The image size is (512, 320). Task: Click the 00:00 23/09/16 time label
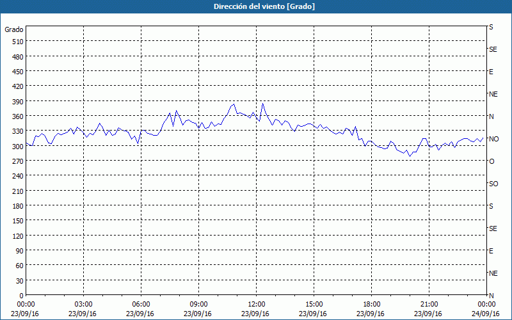(25, 309)
